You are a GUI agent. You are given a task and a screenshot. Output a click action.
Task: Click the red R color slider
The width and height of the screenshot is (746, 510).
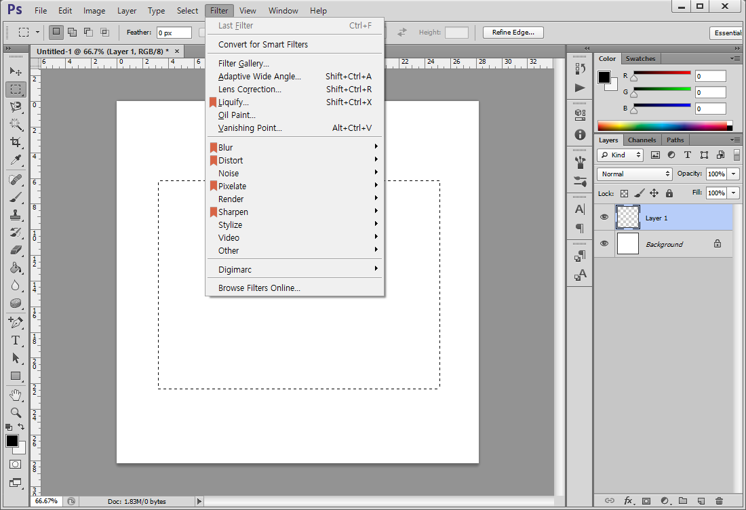[662, 73]
